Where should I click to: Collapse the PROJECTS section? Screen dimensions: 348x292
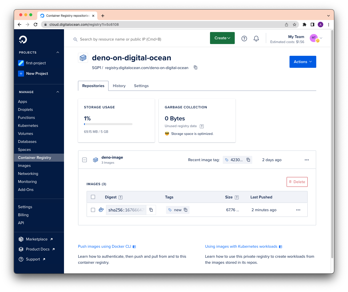pos(58,52)
